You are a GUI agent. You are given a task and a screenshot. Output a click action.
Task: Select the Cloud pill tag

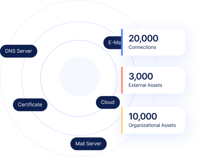pyautogui.click(x=108, y=102)
